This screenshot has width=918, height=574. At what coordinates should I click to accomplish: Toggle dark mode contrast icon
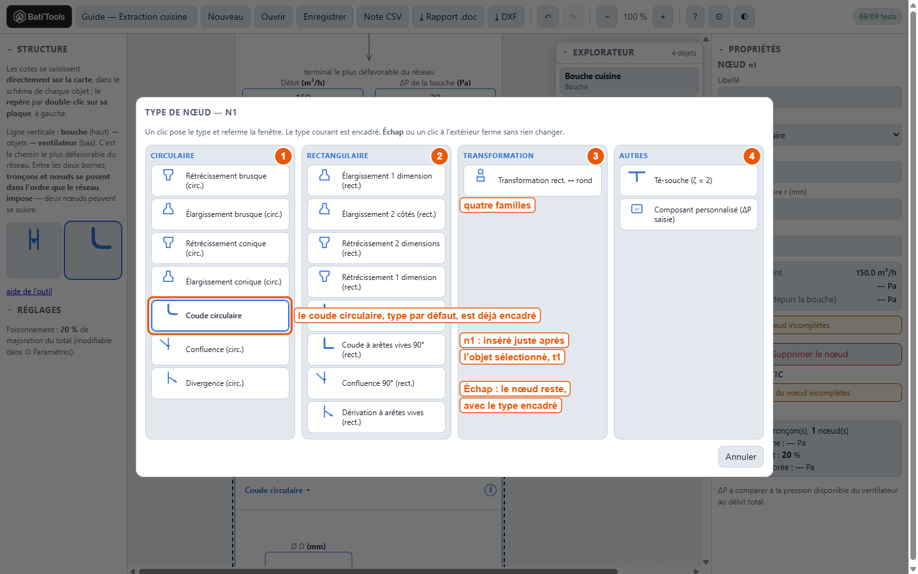tap(744, 17)
